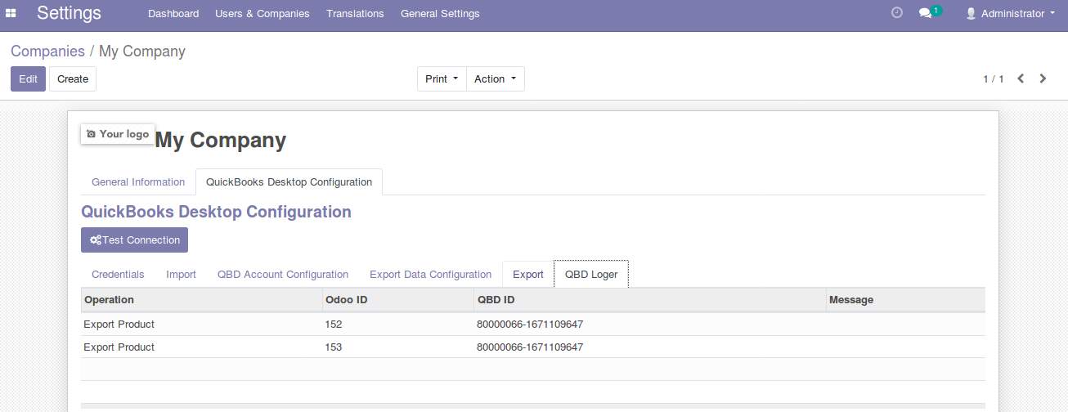
Task: Open the Administrator user menu
Action: pos(1011,13)
